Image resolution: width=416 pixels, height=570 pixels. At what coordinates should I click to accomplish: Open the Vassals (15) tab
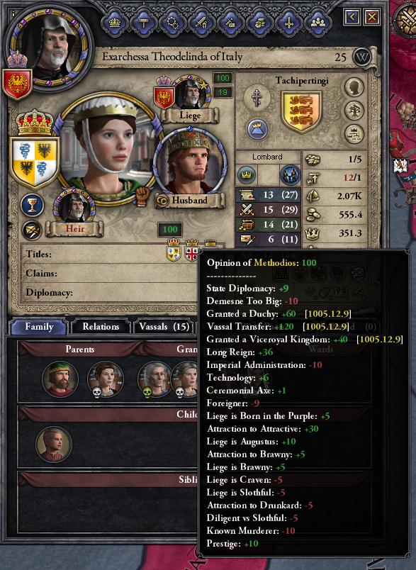[x=164, y=326]
